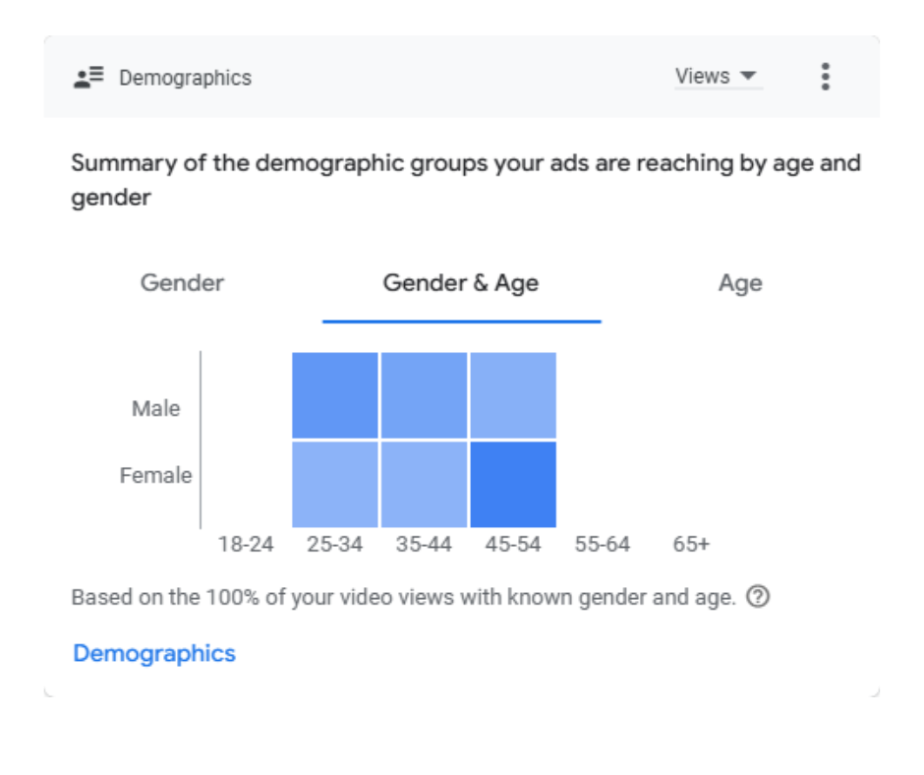This screenshot has width=924, height=775.
Task: Click the Demographics card title text
Action: point(185,78)
